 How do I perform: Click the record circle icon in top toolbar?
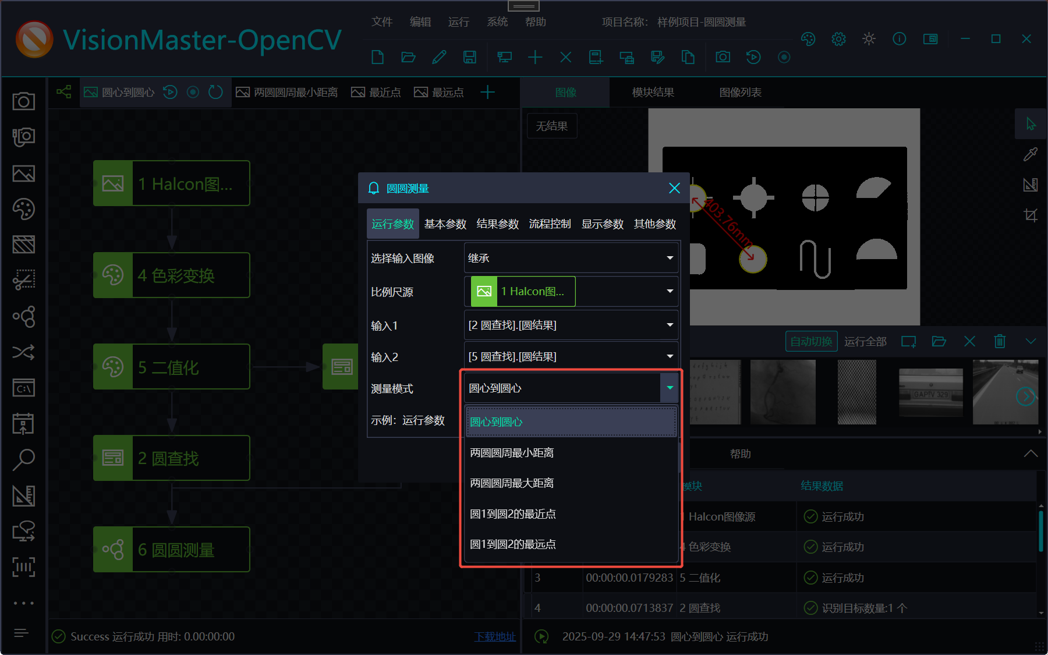(x=784, y=57)
